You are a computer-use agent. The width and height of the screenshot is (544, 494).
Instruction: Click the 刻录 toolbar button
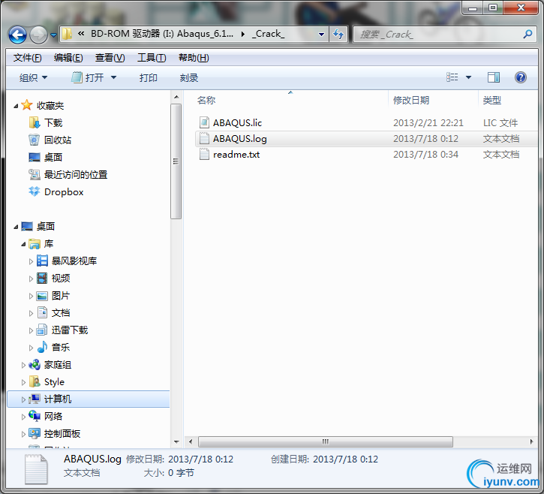189,78
